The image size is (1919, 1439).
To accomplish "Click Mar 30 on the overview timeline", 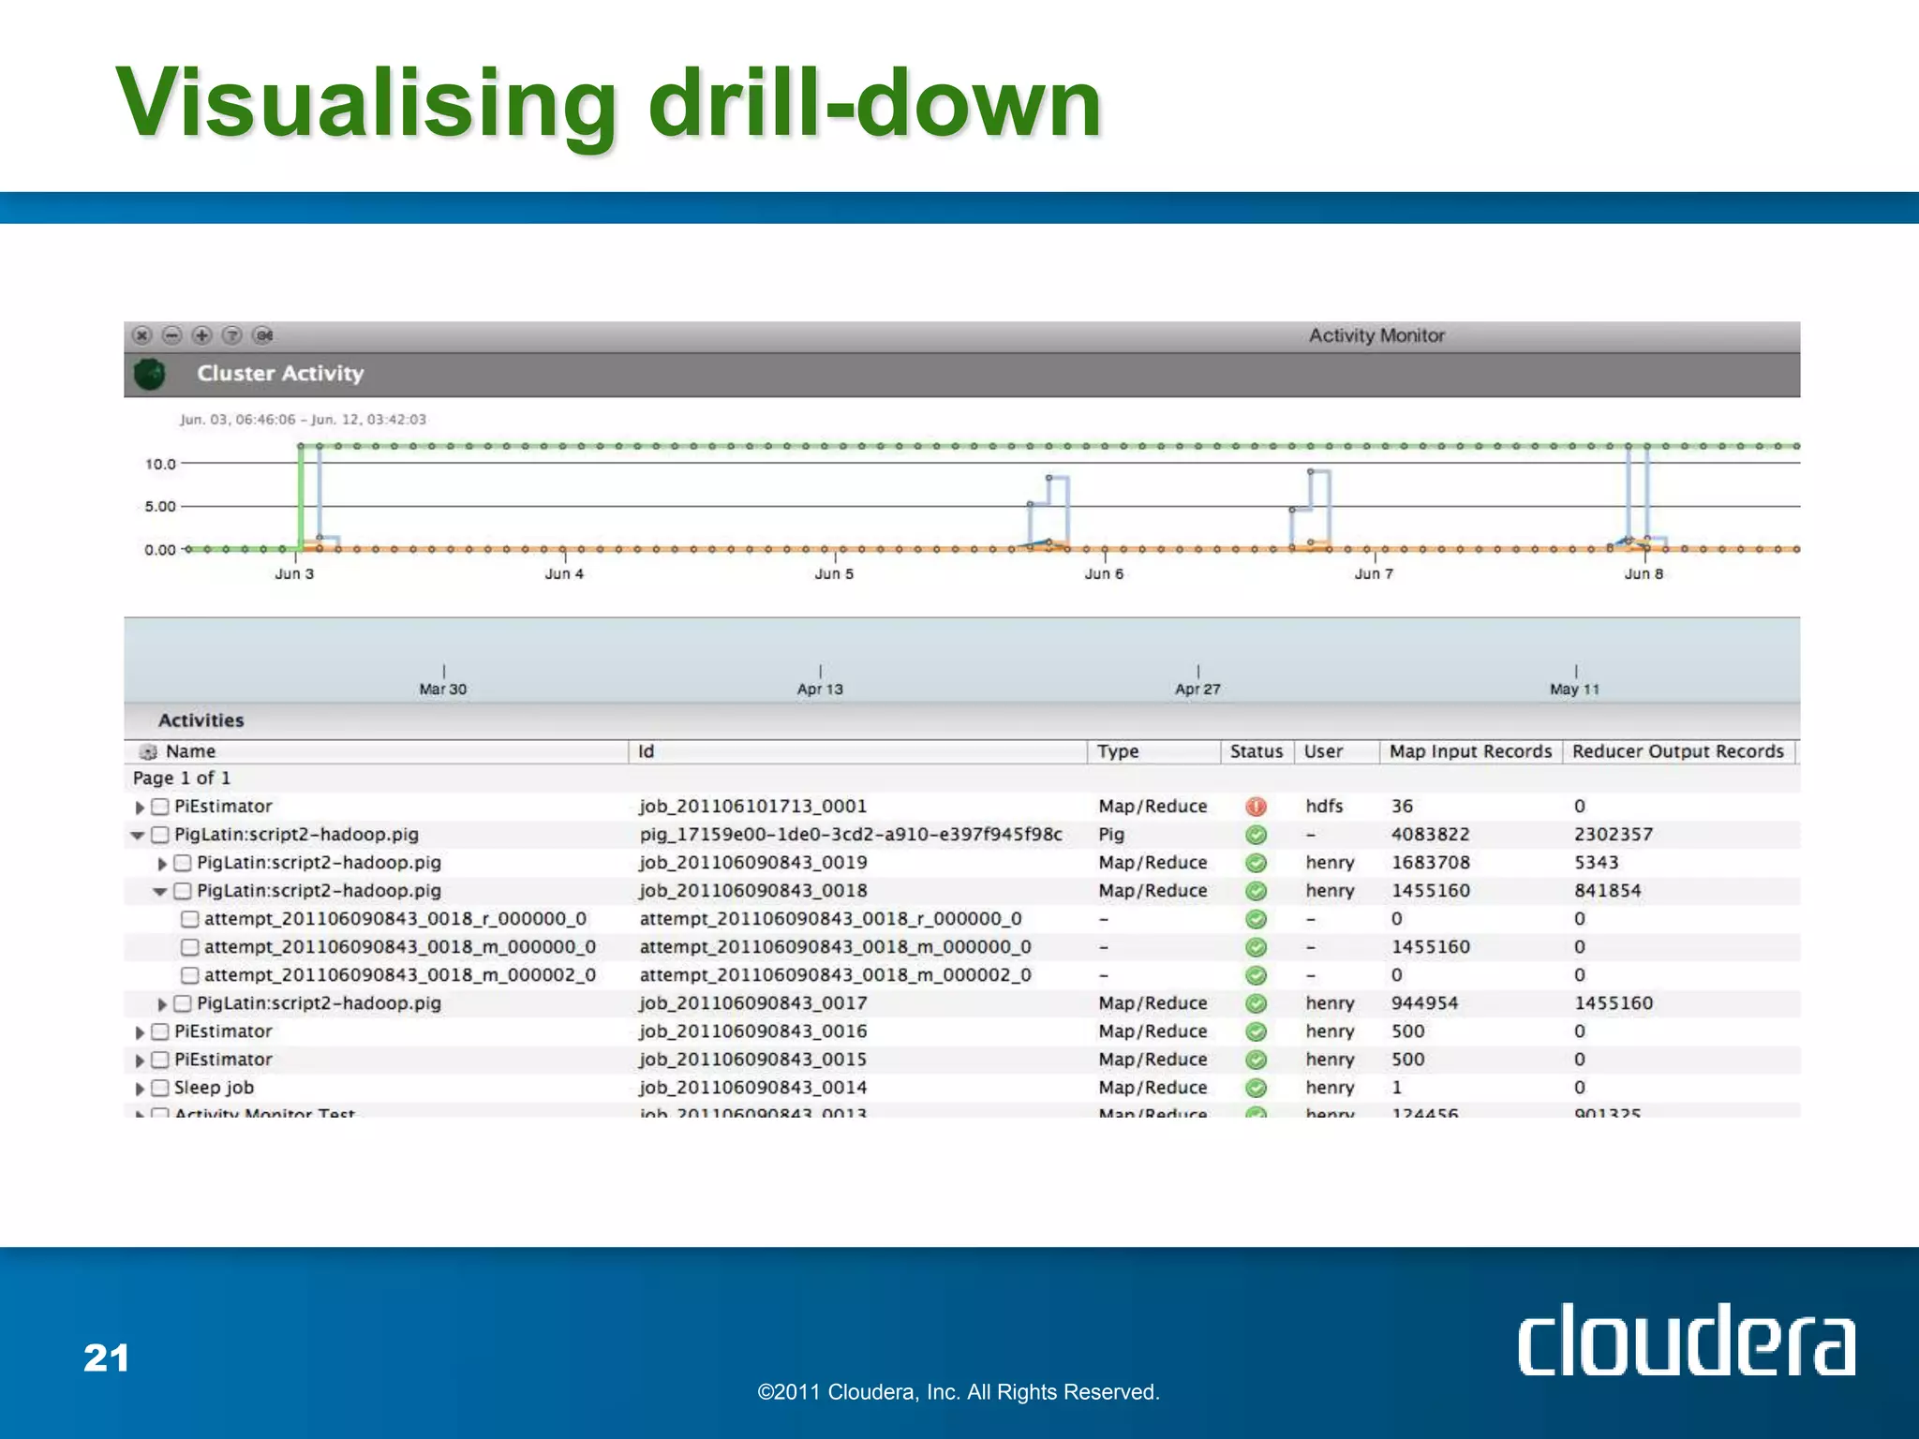I will tap(442, 689).
